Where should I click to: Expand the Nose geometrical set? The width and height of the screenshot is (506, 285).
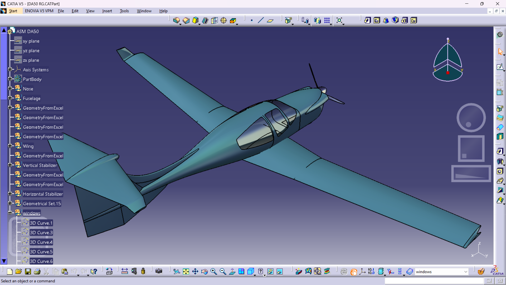point(10,88)
